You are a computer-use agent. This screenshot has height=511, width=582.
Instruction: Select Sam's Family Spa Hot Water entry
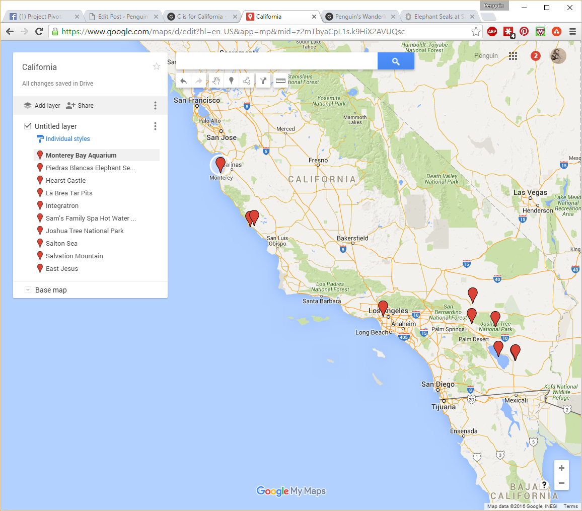(x=97, y=218)
